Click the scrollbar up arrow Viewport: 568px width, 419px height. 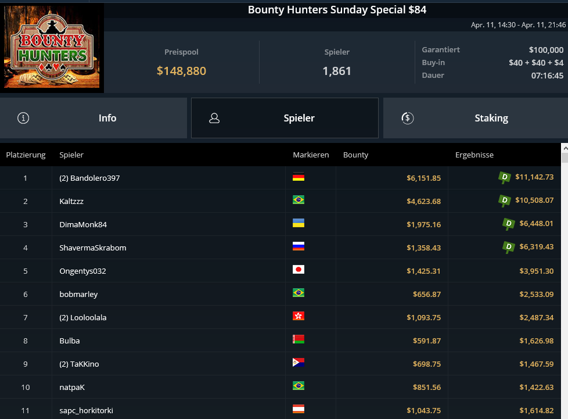[x=565, y=148]
